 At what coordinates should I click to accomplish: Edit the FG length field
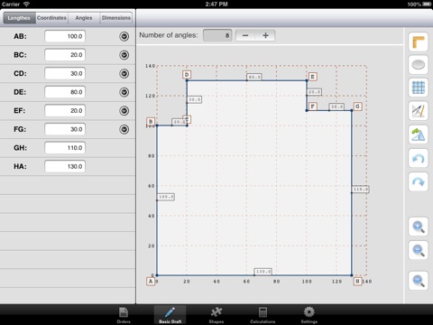pos(65,129)
